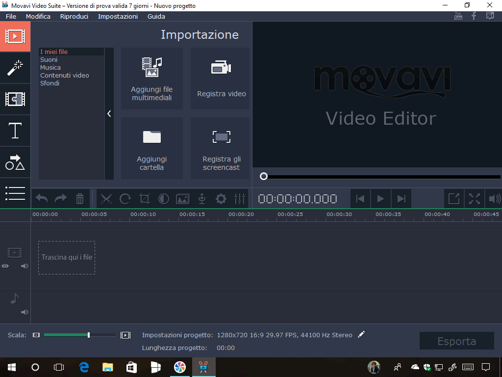Open the Riproduci menu
The image size is (502, 377).
pyautogui.click(x=75, y=16)
